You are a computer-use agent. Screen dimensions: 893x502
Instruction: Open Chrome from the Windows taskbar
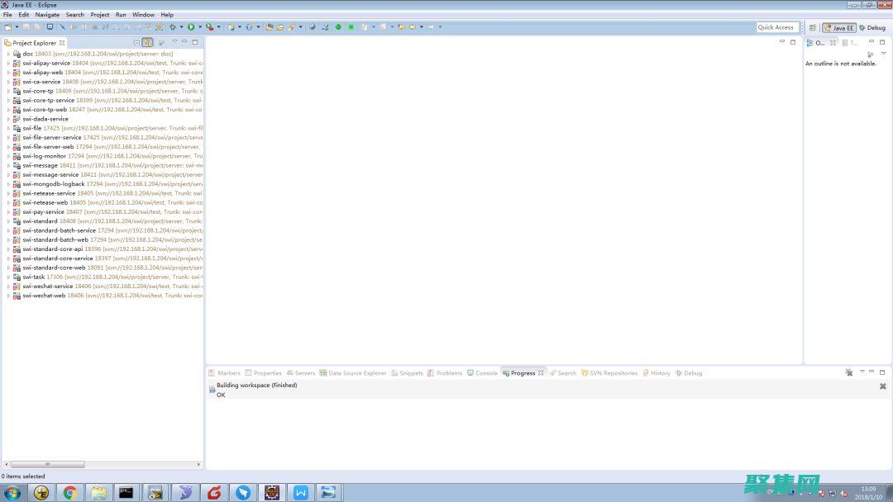[70, 493]
